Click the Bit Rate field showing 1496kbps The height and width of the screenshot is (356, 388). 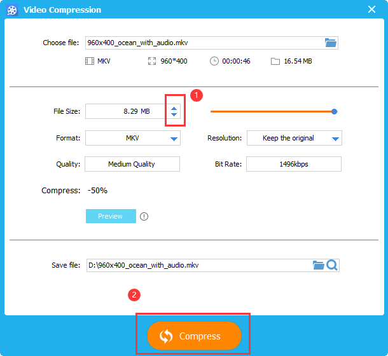coord(293,164)
